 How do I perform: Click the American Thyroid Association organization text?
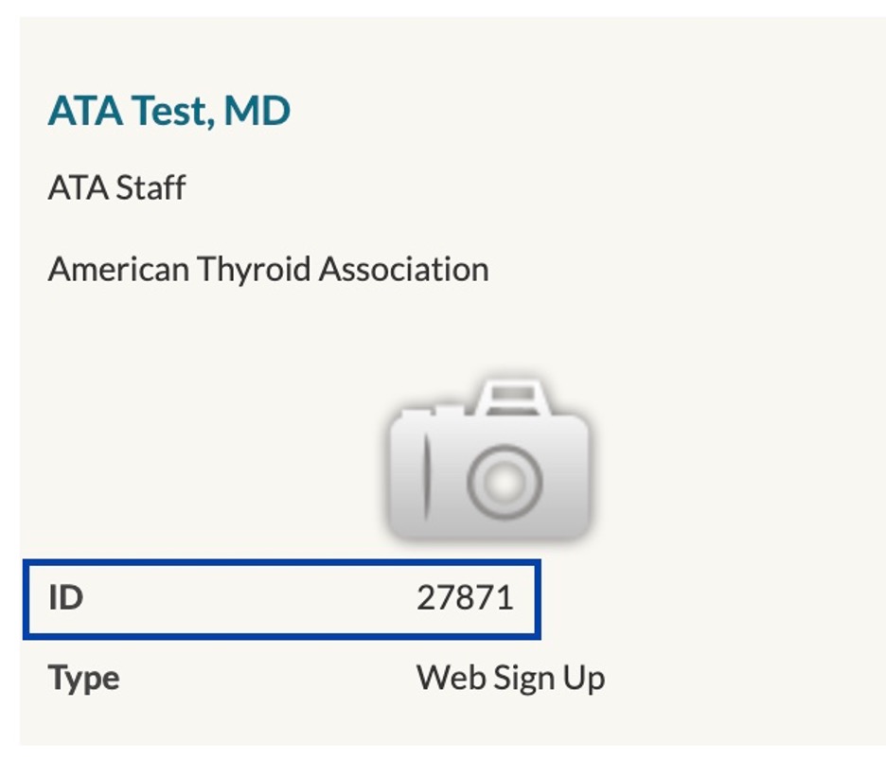(268, 270)
